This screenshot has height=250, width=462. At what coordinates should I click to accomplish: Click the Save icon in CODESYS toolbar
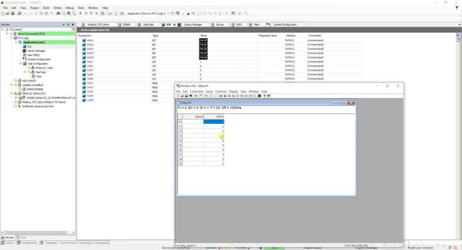click(13, 13)
